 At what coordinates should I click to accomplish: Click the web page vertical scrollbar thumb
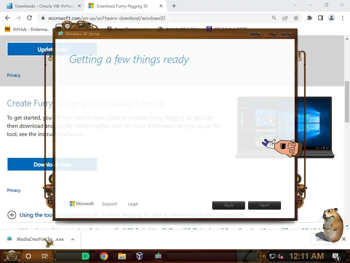[347, 102]
